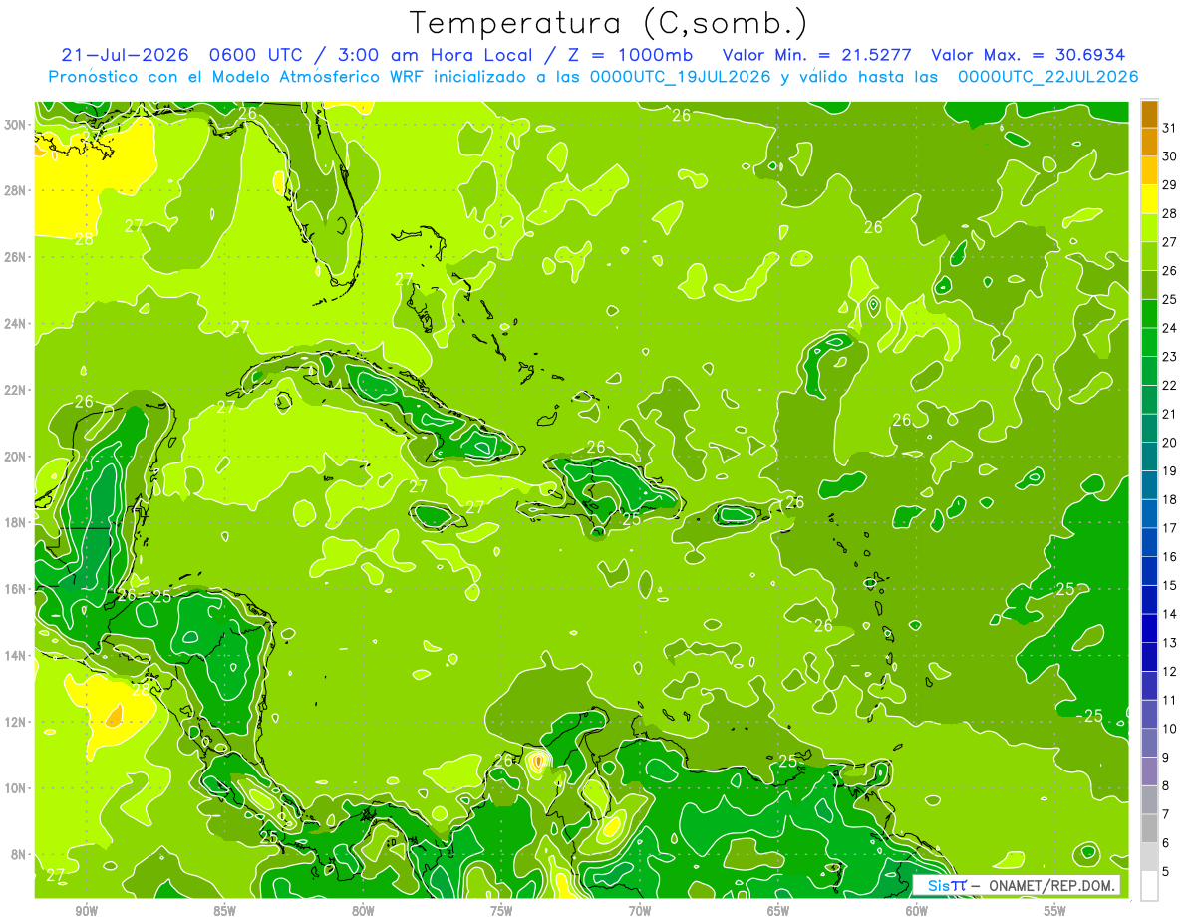Screen dimensions: 1196x924
Task: Click the 70W longitude label
Action: point(640,911)
